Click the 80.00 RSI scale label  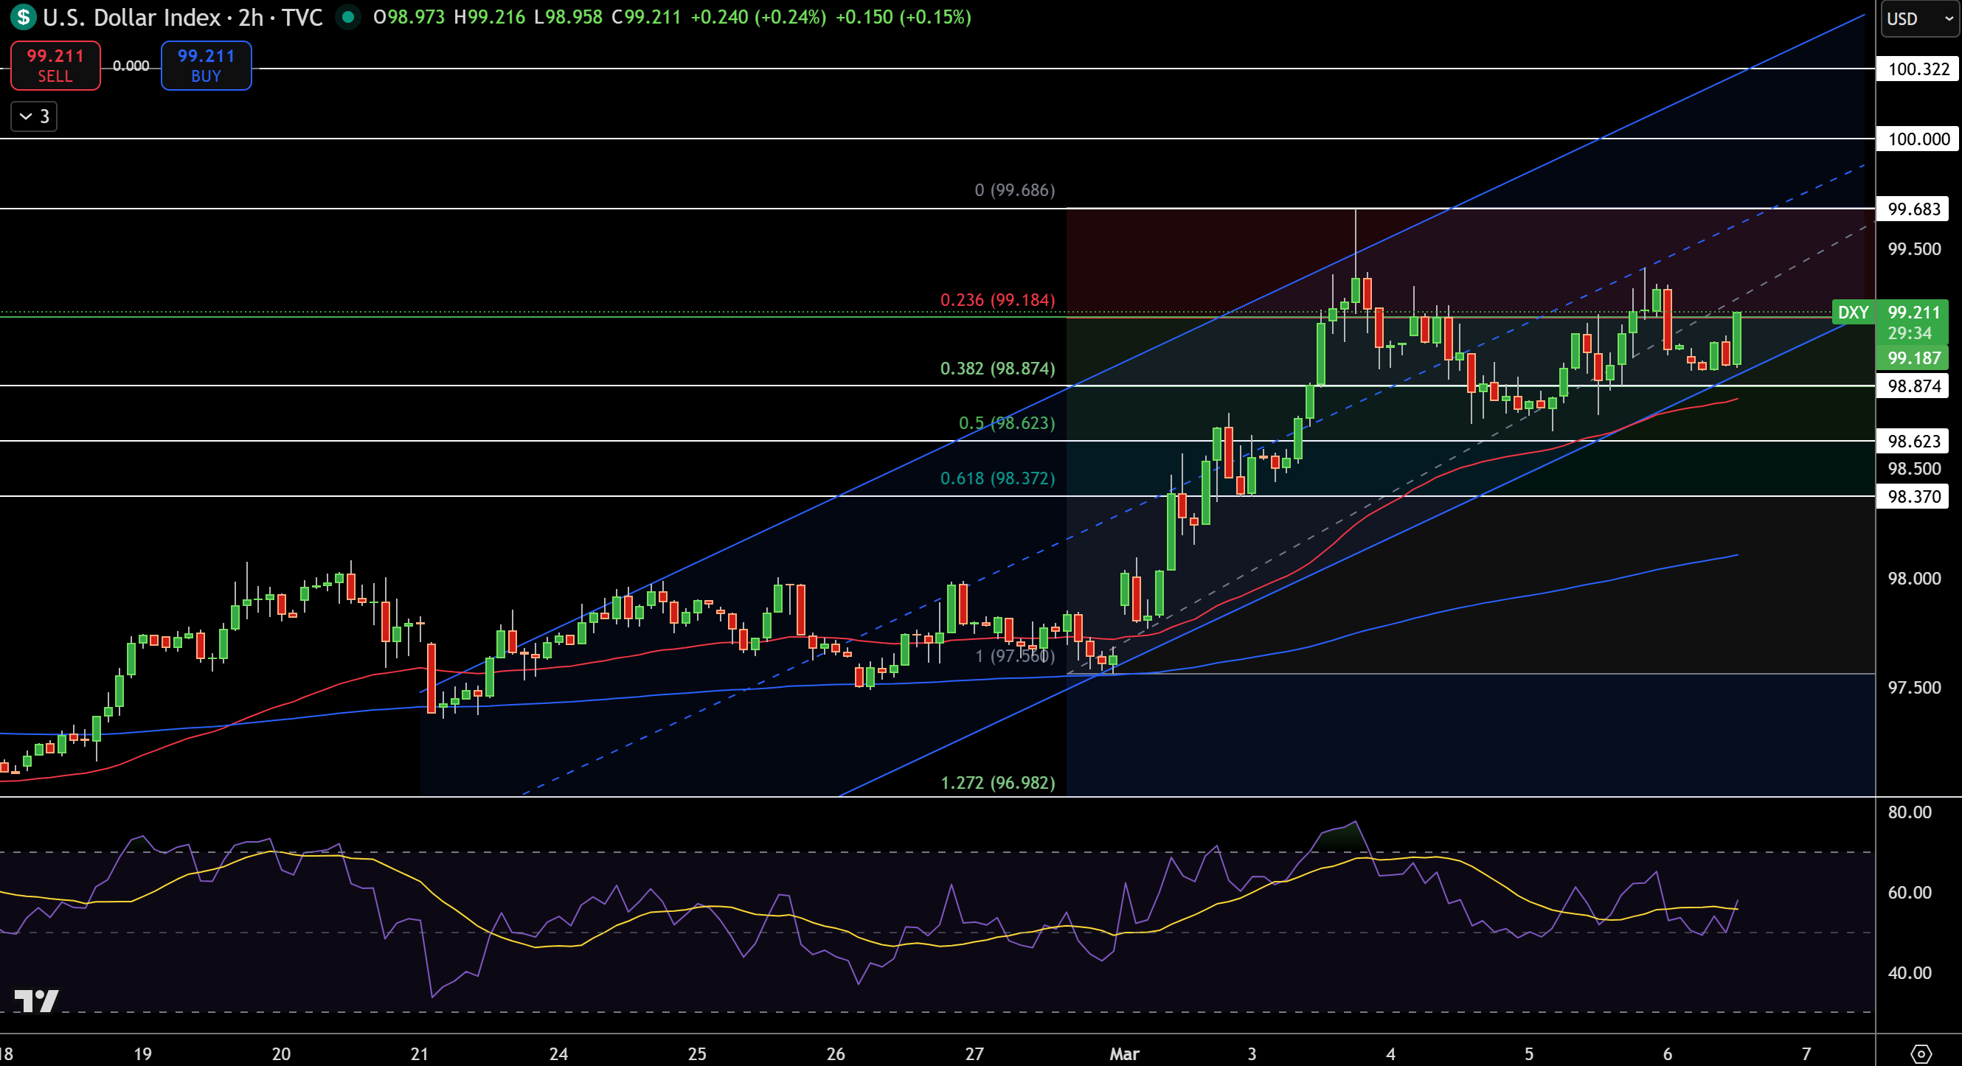point(1910,812)
